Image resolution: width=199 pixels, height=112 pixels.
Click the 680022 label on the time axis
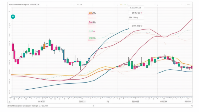82,101
